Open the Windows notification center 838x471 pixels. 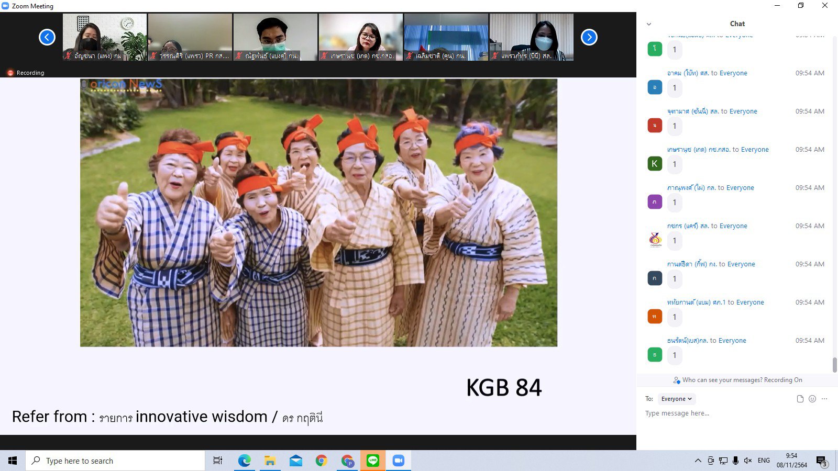tap(822, 461)
